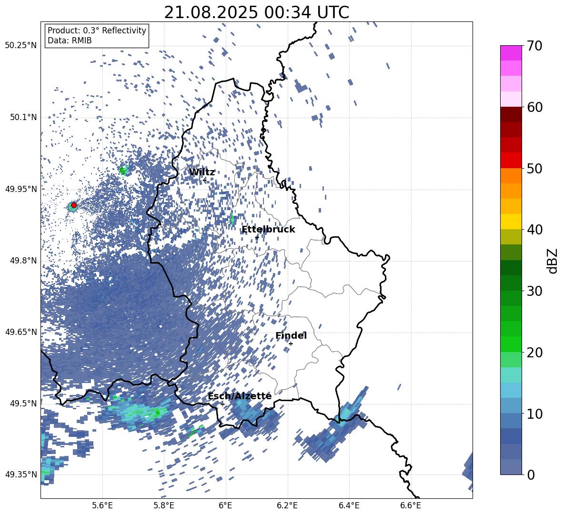This screenshot has height=515, width=564.
Task: Click the 49.35°N latitude label
Action: [21, 475]
